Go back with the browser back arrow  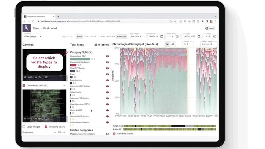[25, 21]
